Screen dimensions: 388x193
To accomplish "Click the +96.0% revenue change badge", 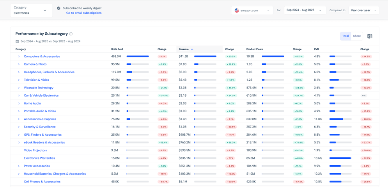I will [231, 143].
